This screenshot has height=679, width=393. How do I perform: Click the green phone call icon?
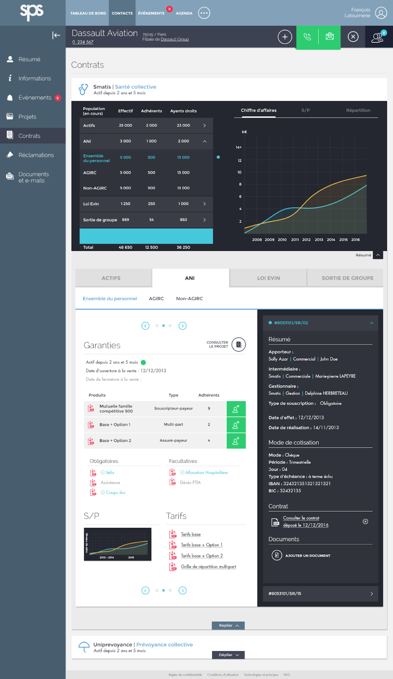click(x=307, y=37)
